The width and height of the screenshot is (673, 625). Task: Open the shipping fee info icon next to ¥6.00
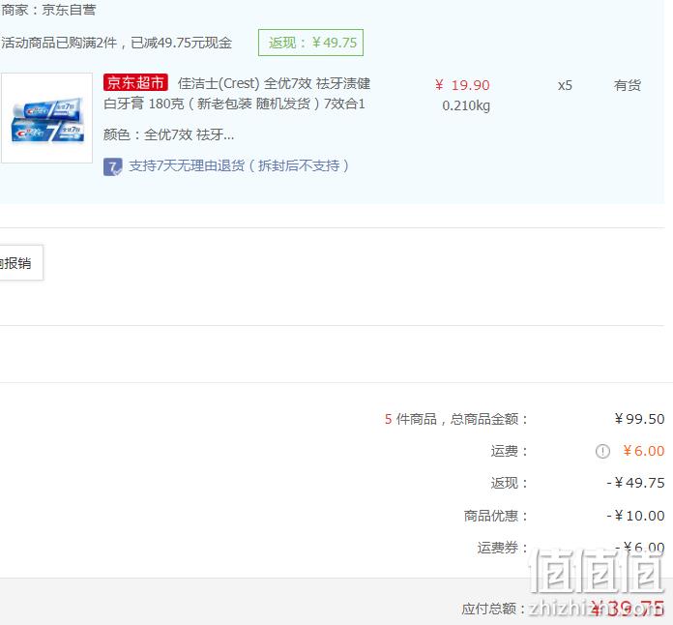click(x=602, y=452)
